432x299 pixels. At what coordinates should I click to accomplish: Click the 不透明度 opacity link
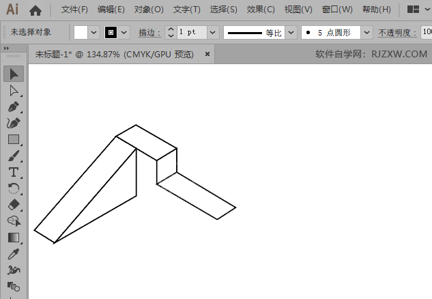click(397, 33)
